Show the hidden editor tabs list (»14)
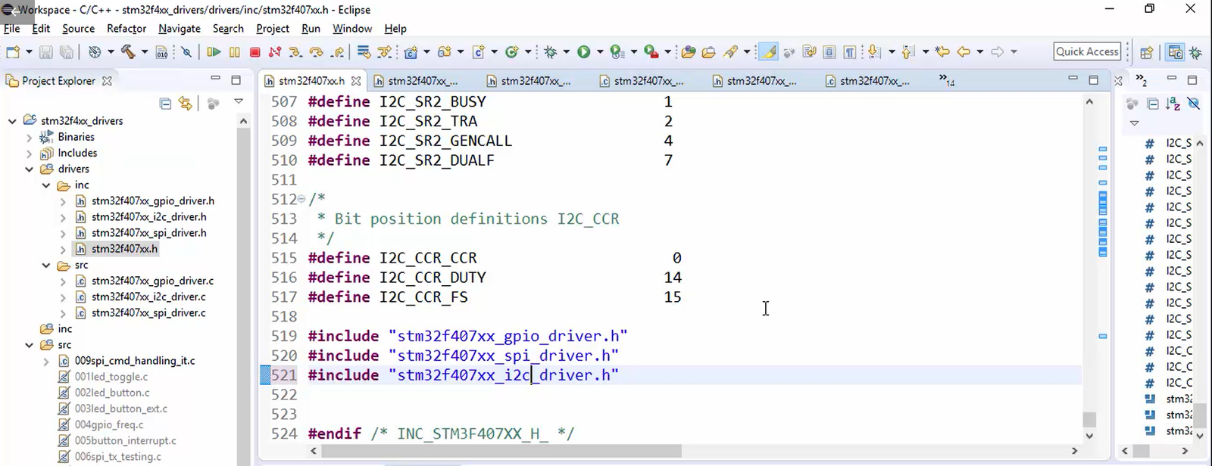The width and height of the screenshot is (1212, 466). coord(946,79)
